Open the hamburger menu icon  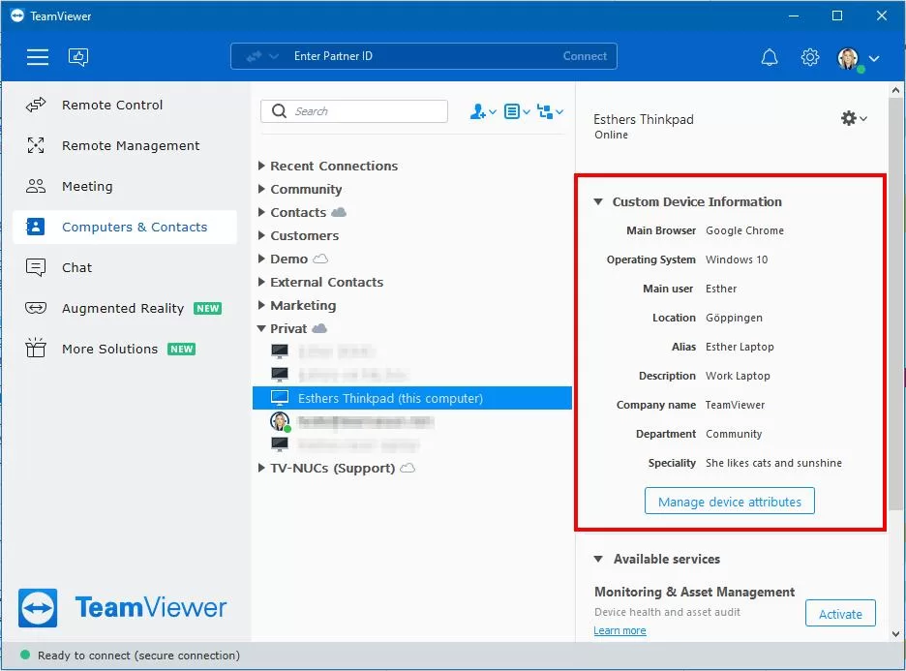click(x=38, y=57)
